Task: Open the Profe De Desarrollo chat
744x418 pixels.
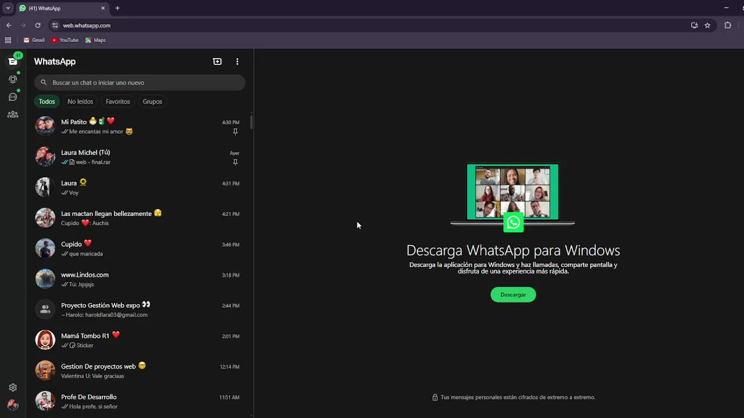Action: click(139, 401)
